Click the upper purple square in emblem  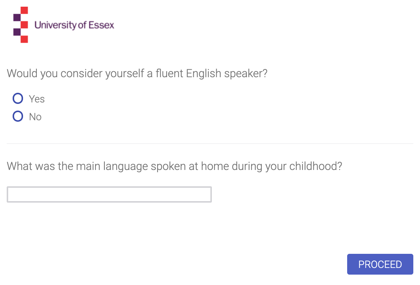tap(17, 18)
